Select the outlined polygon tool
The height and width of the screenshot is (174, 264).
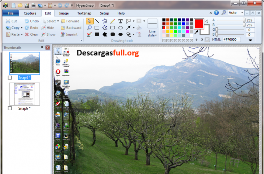pyautogui.click(x=105, y=28)
